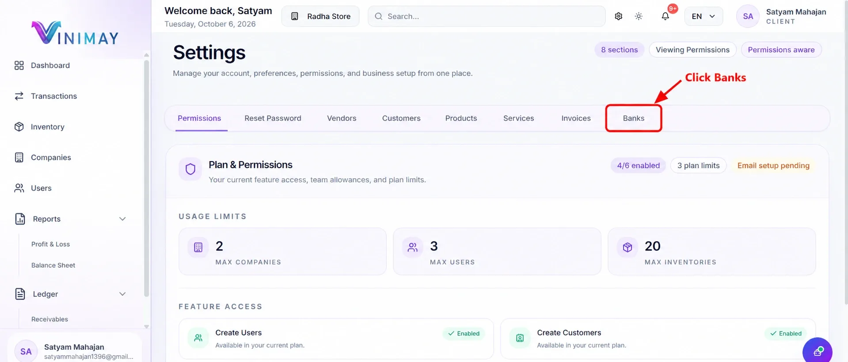Click the Reports chart icon in sidebar
848x362 pixels.
20,219
